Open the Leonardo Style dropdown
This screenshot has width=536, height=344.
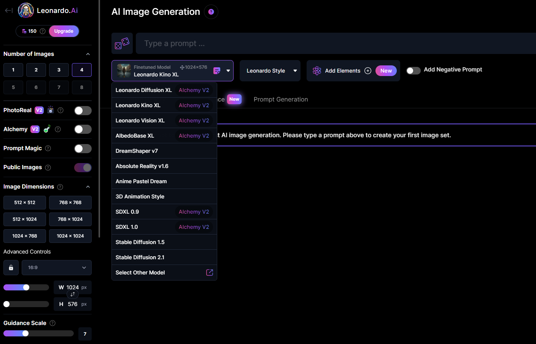click(270, 71)
